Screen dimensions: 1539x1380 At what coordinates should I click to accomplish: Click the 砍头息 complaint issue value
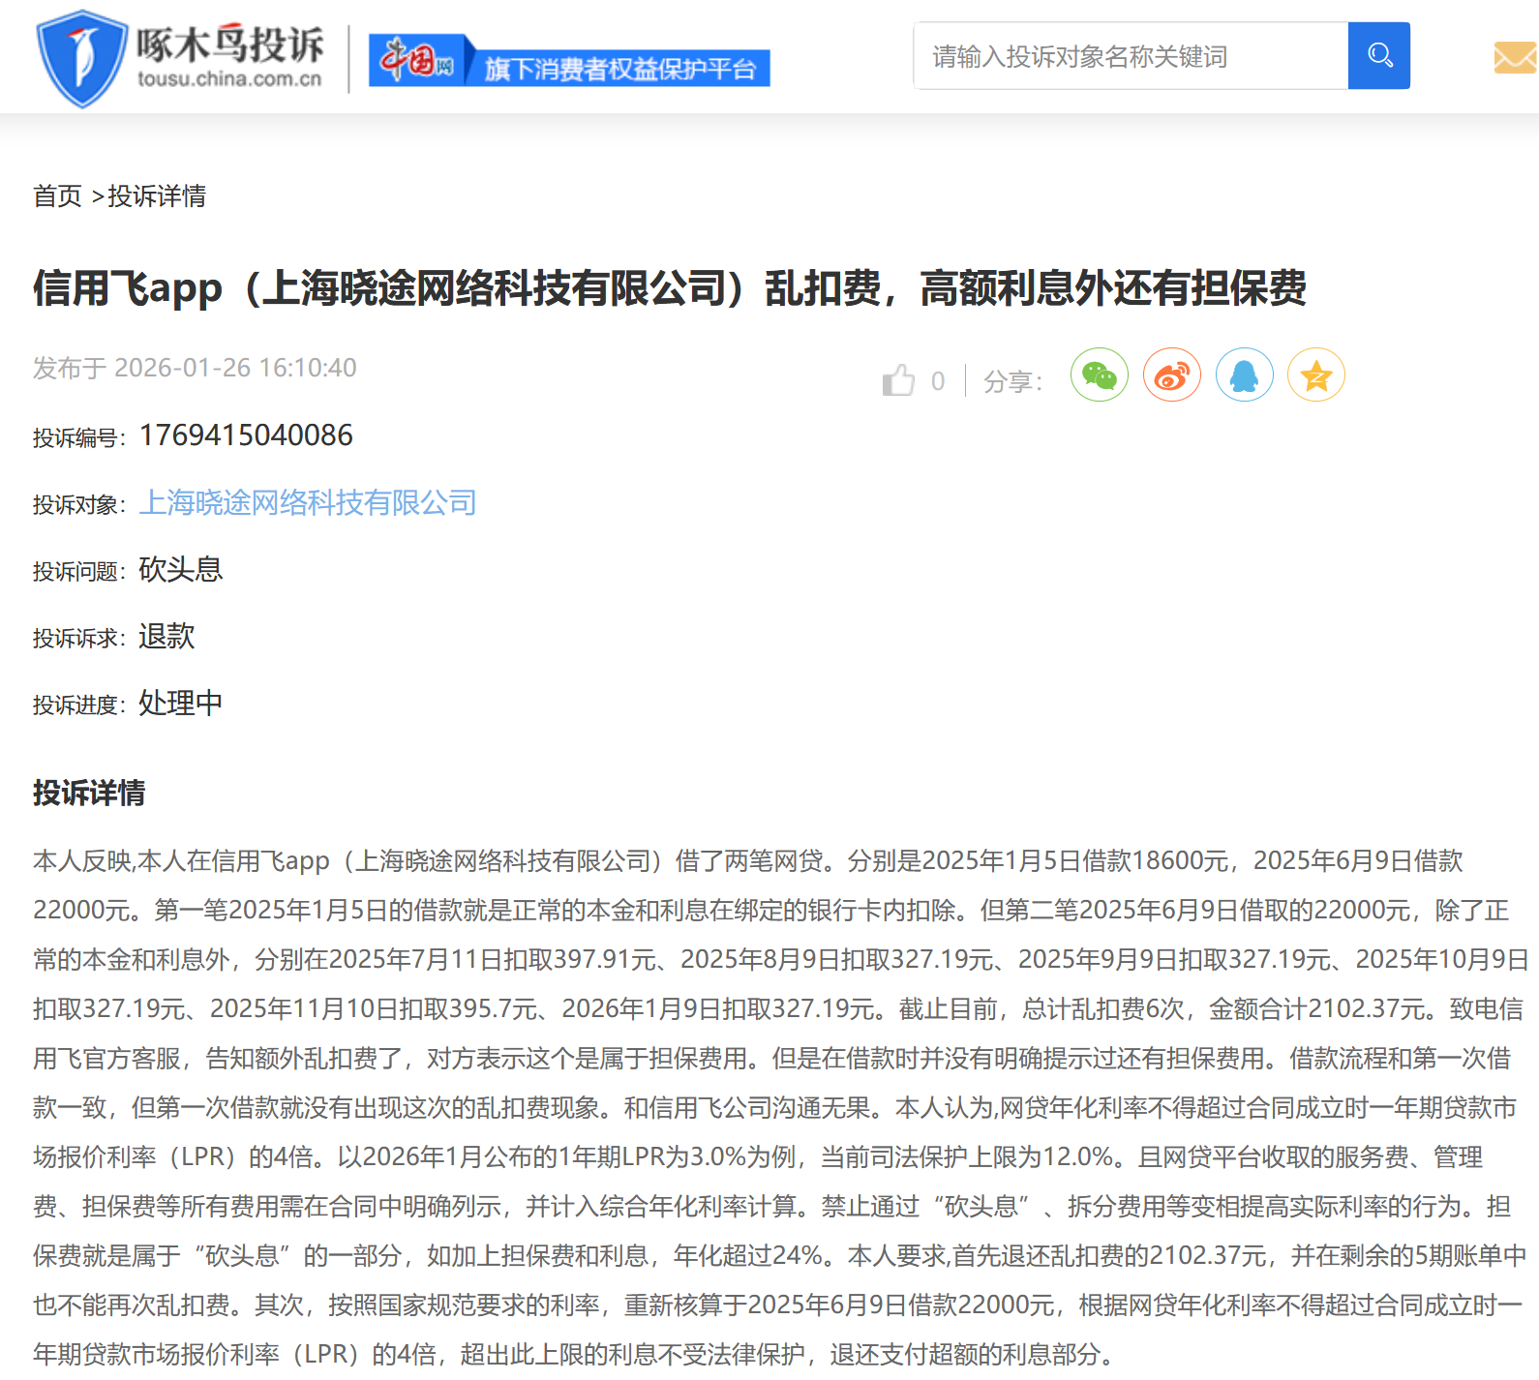(181, 569)
